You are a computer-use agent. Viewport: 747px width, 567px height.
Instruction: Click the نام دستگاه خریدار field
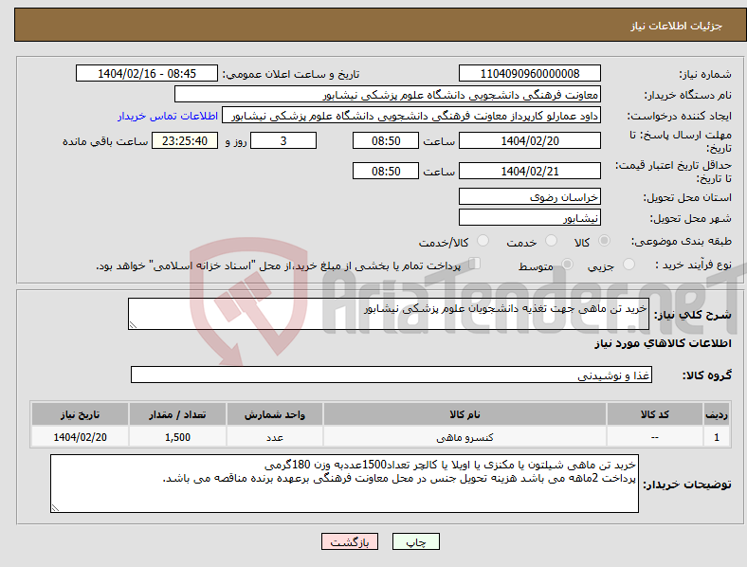pos(388,94)
